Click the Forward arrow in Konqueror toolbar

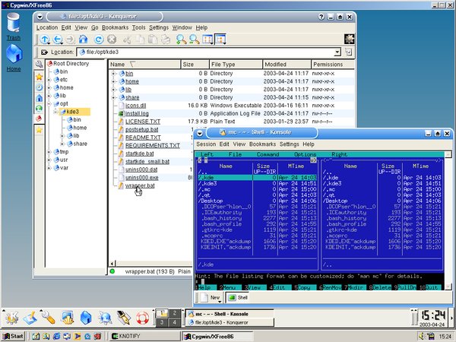[x=71, y=39]
